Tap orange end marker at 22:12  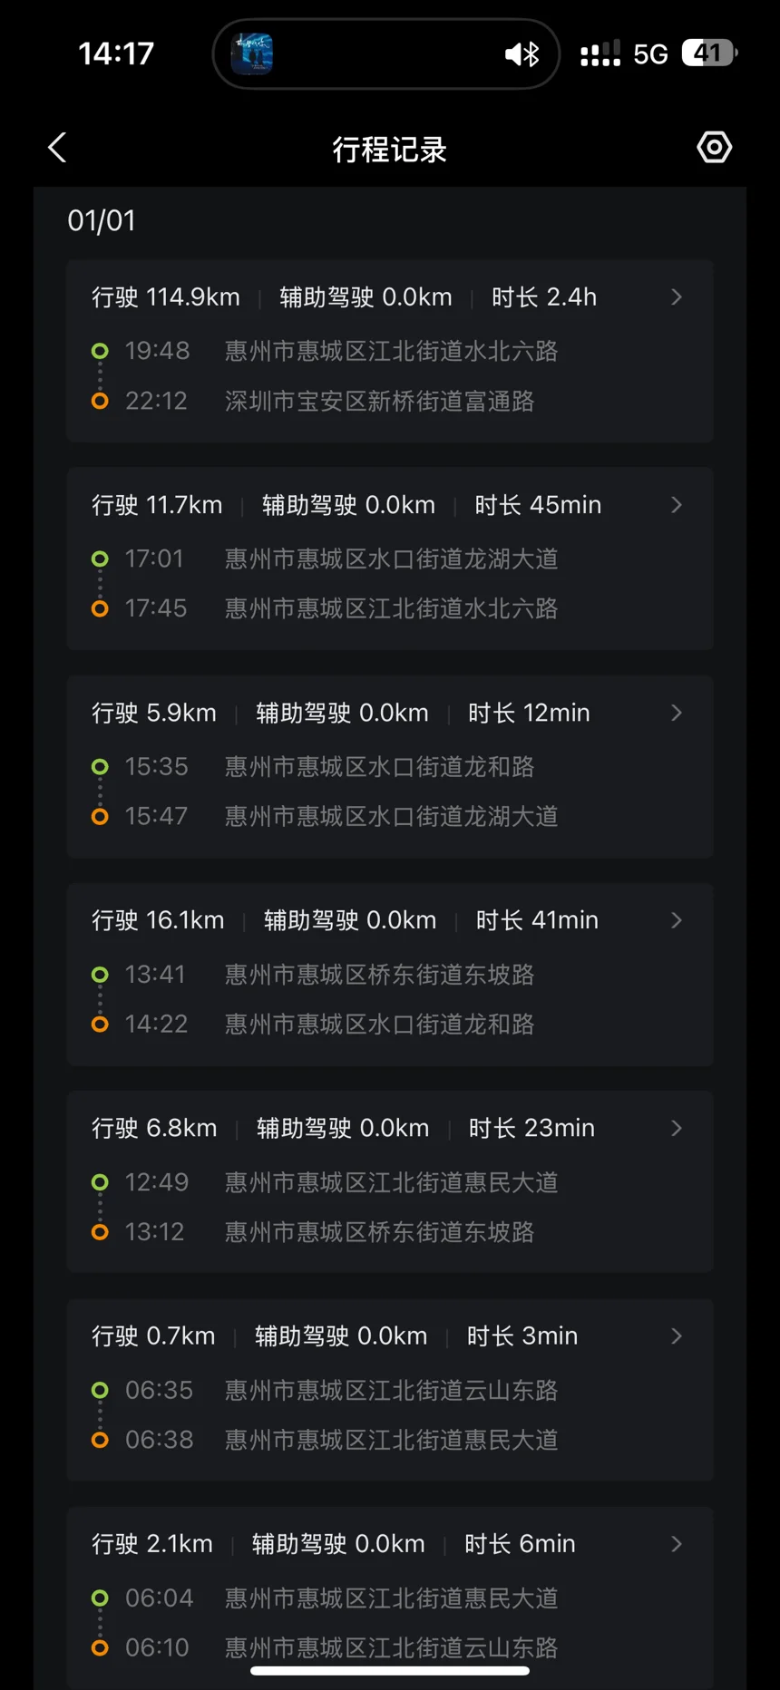pos(100,401)
